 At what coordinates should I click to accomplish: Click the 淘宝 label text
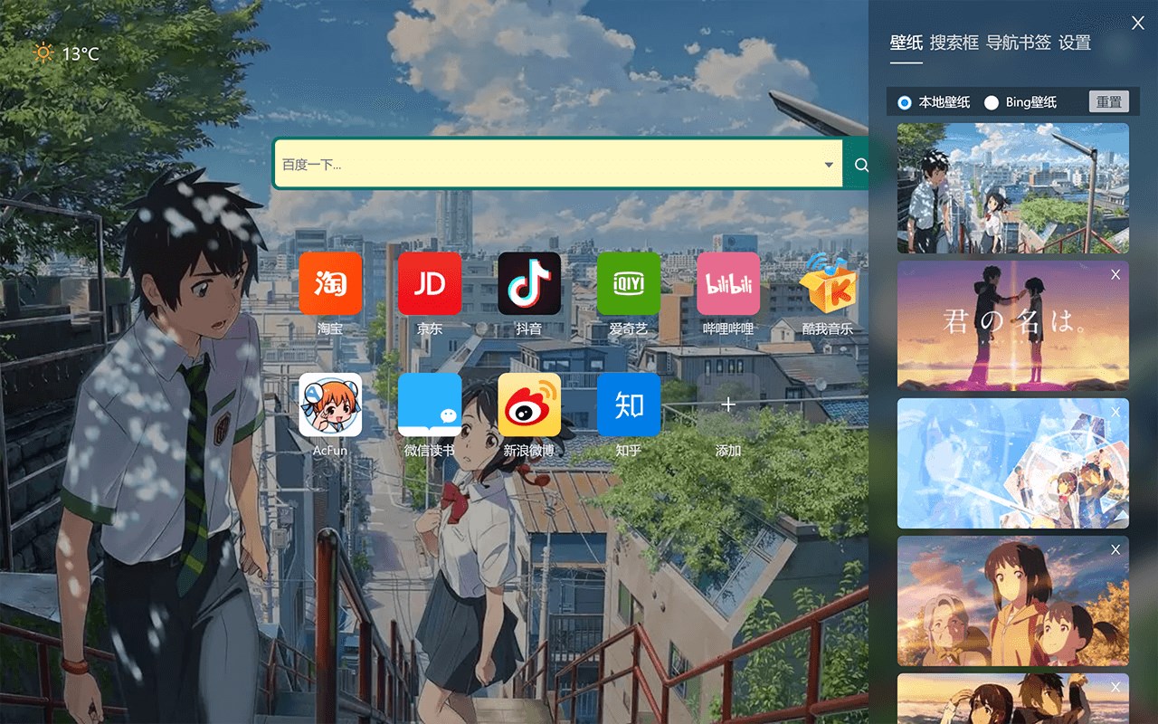click(330, 329)
